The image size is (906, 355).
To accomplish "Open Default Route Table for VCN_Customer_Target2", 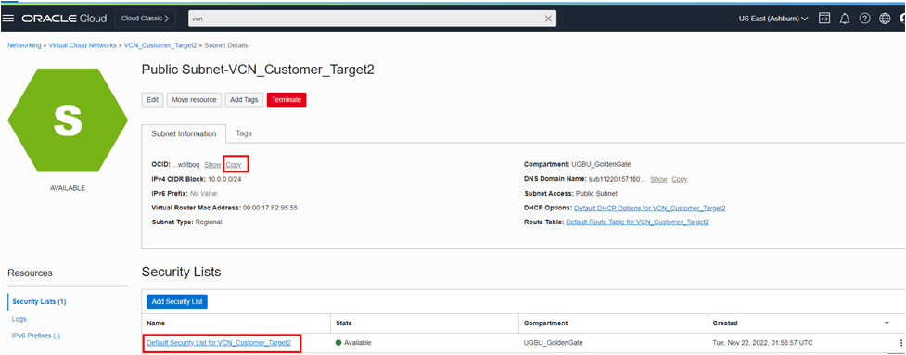I will (x=637, y=222).
